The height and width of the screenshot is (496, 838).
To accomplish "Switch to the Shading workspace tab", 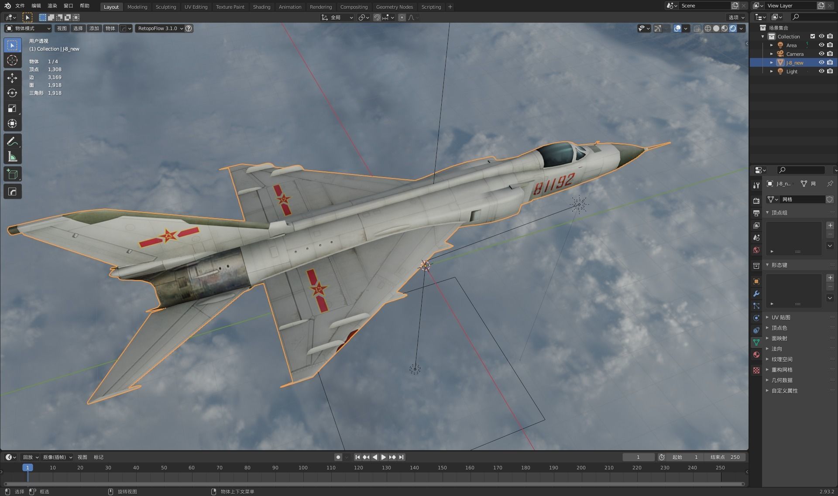I will click(261, 7).
